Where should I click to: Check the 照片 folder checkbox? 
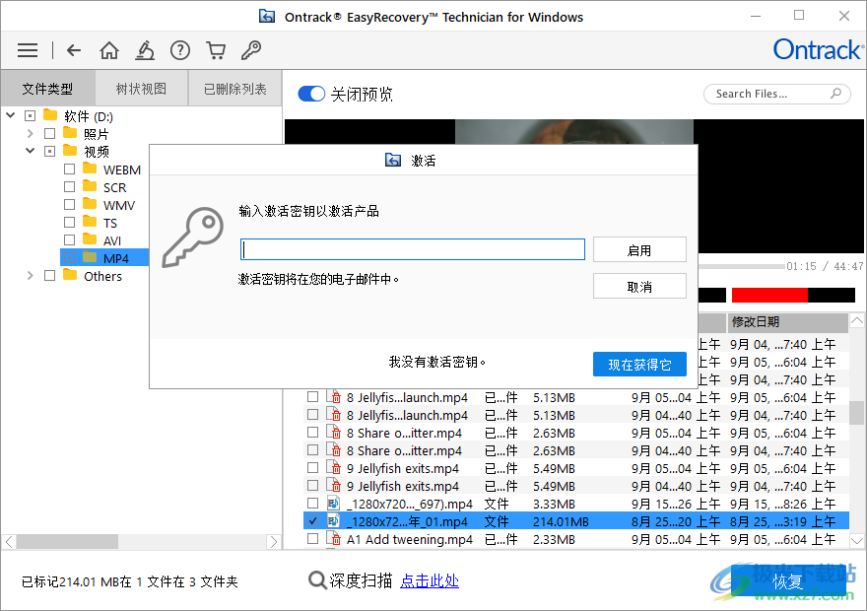pyautogui.click(x=50, y=133)
